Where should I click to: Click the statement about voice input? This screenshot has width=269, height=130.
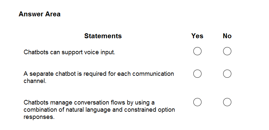pyautogui.click(x=69, y=52)
